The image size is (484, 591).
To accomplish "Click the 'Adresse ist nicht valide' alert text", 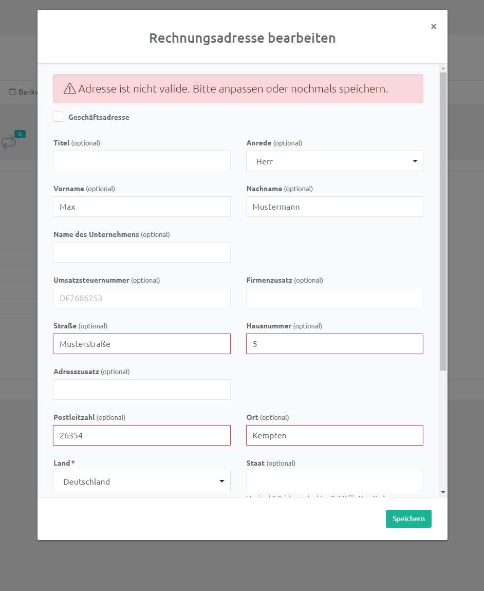I will pos(233,88).
